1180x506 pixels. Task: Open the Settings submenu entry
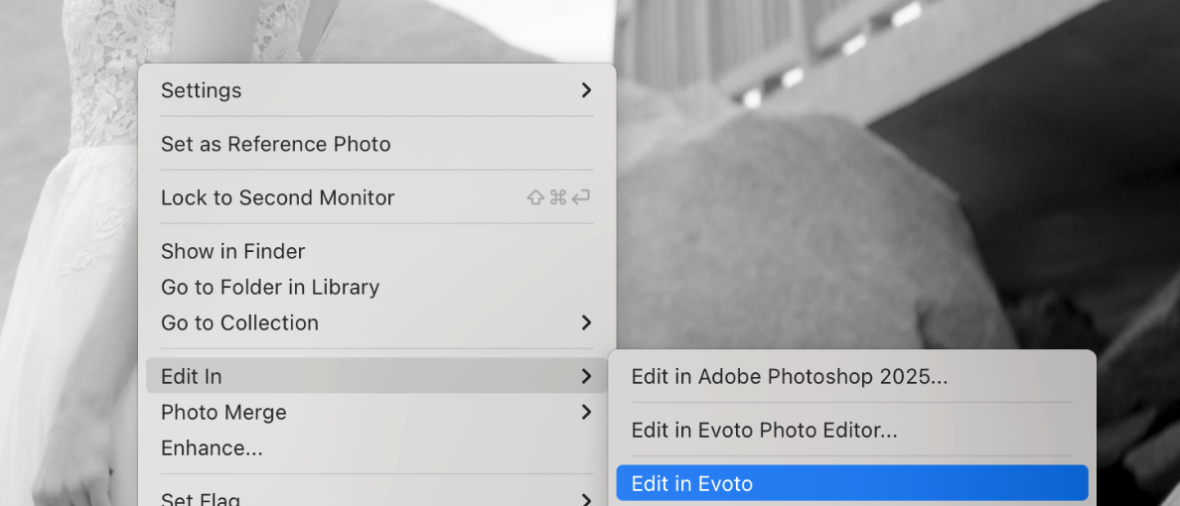(x=376, y=90)
